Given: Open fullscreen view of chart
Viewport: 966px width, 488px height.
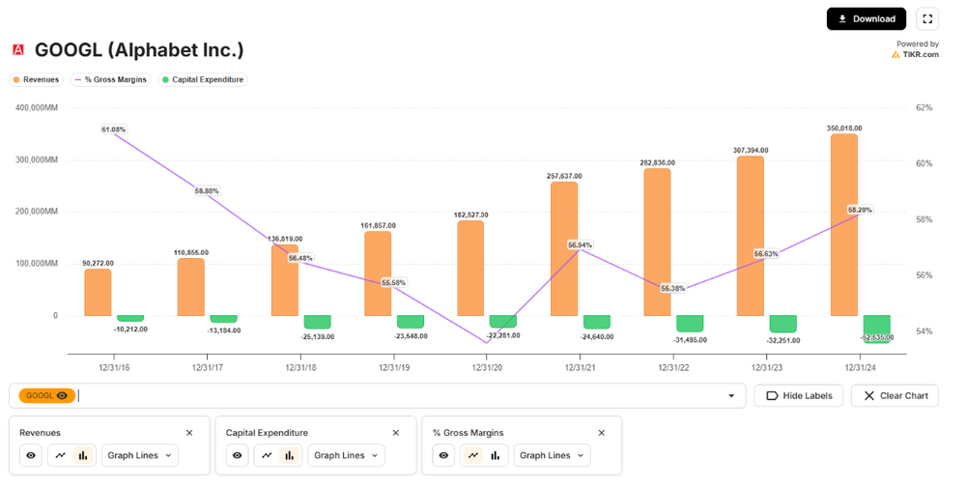Looking at the screenshot, I should tap(927, 19).
